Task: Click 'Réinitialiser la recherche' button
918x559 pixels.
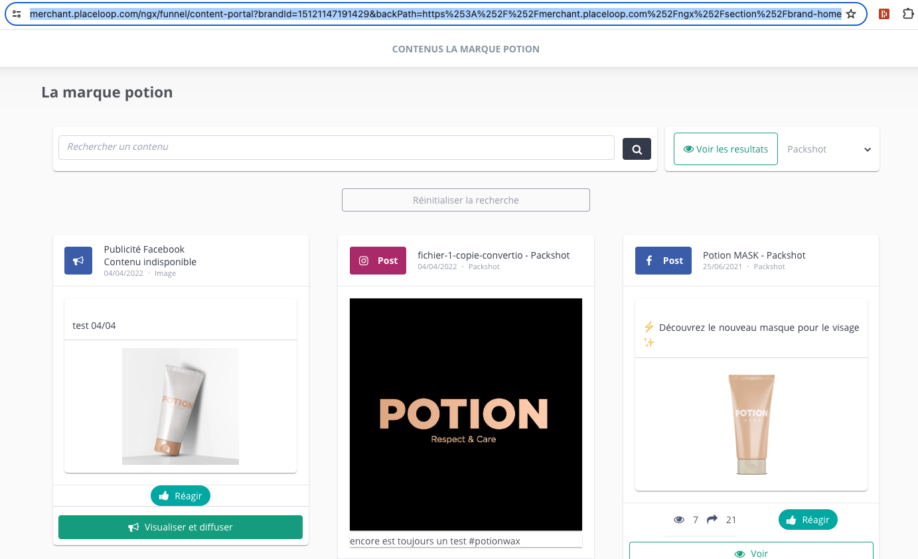Action: 466,200
